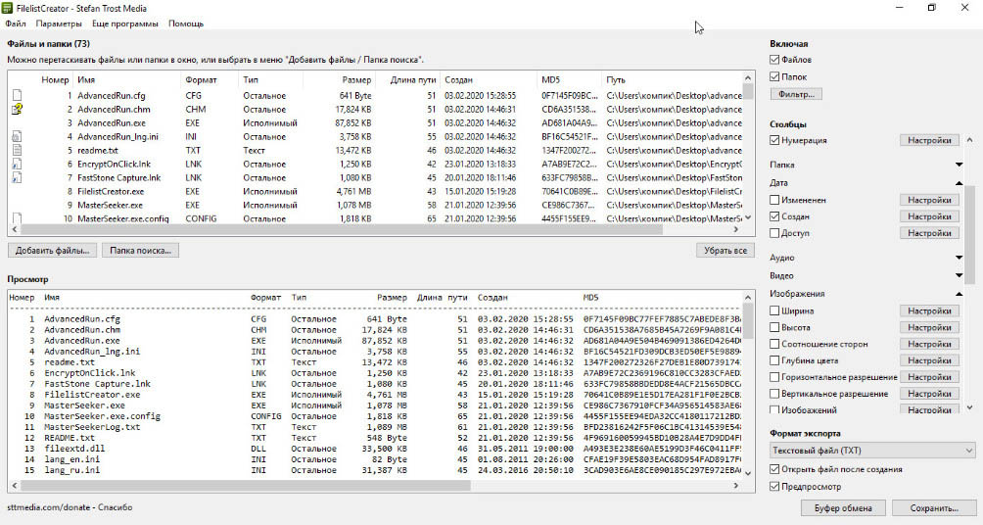
Task: Click lang_ru.ini line in preview
Action: tap(71, 470)
